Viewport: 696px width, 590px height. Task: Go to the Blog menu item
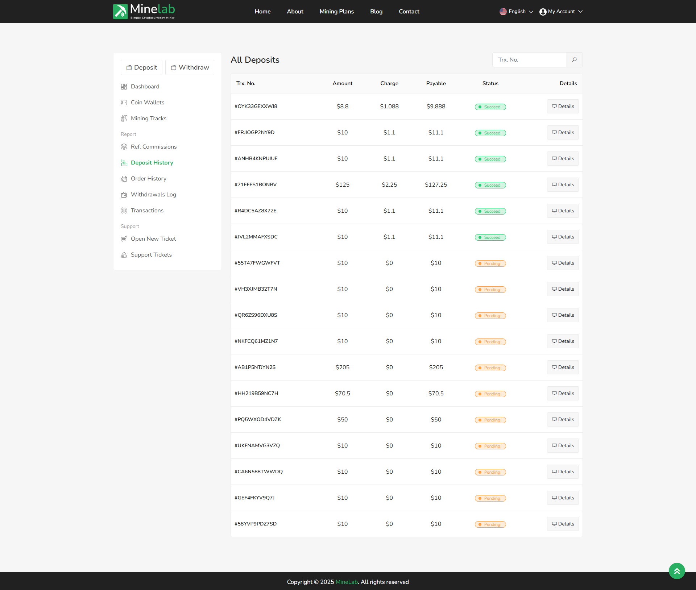click(376, 12)
